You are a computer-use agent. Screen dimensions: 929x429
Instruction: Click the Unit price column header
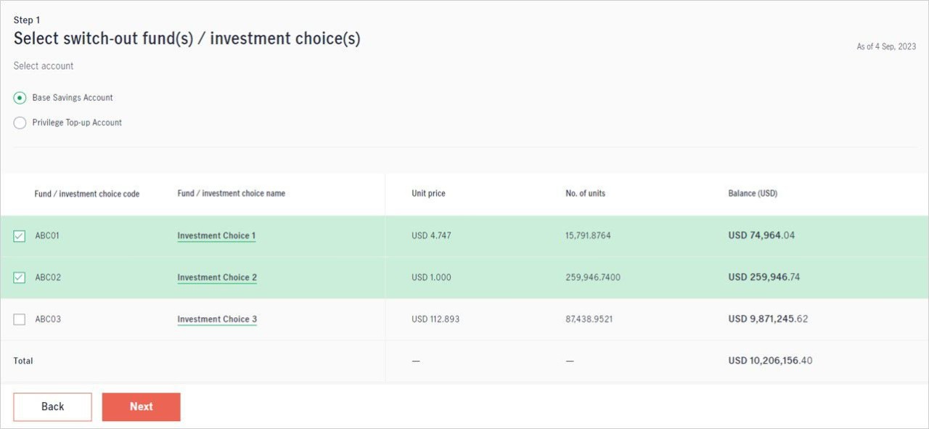coord(428,194)
